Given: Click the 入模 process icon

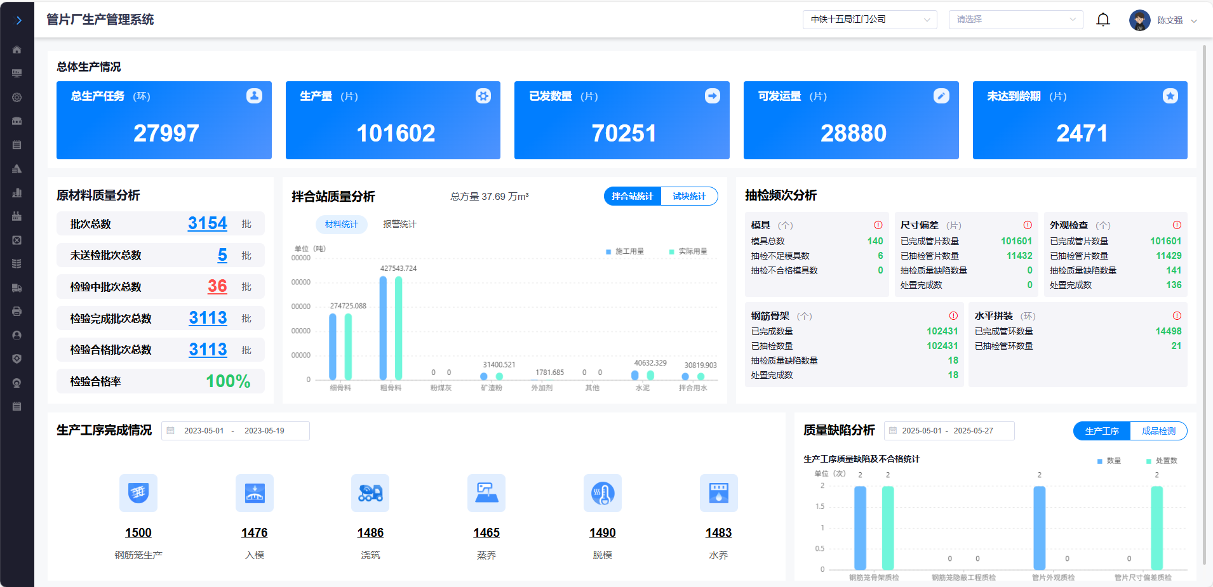Looking at the screenshot, I should 255,492.
